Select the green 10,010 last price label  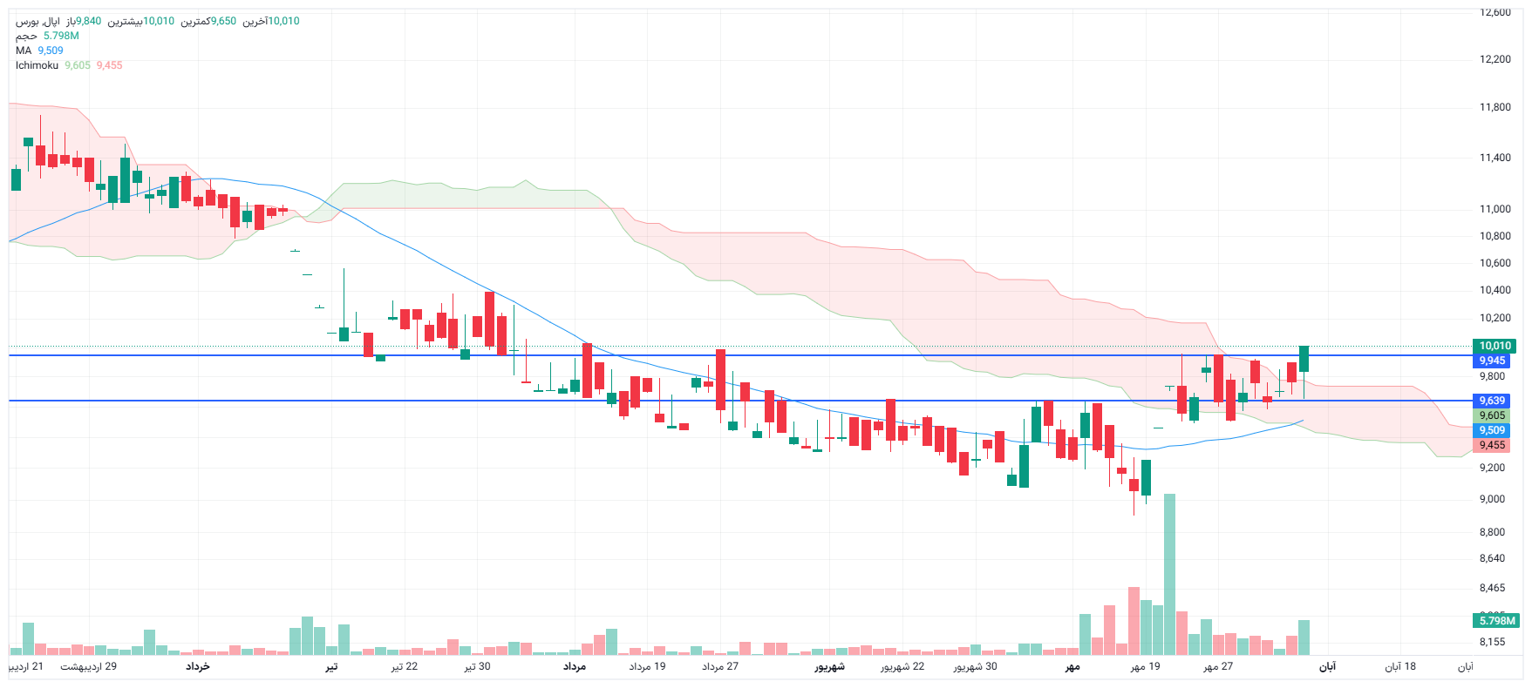pyautogui.click(x=1495, y=346)
